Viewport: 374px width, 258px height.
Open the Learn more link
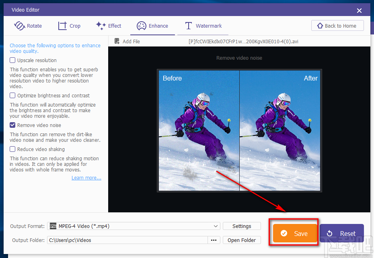pyautogui.click(x=86, y=178)
